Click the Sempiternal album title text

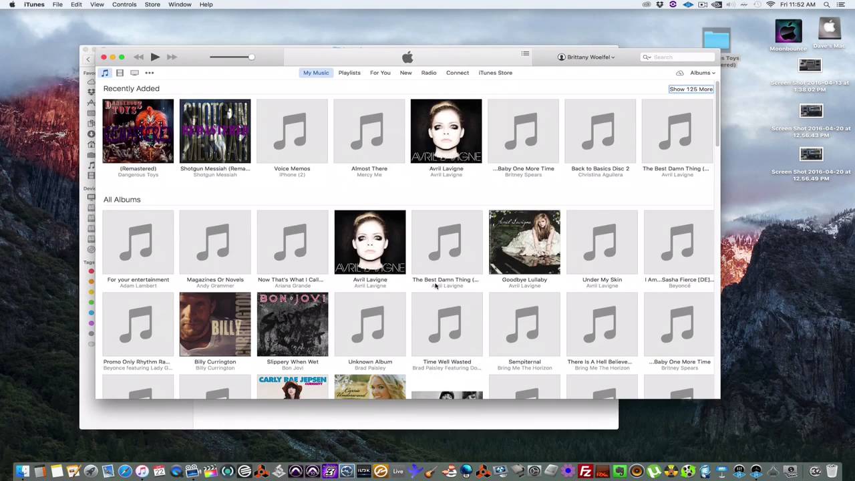coord(524,361)
